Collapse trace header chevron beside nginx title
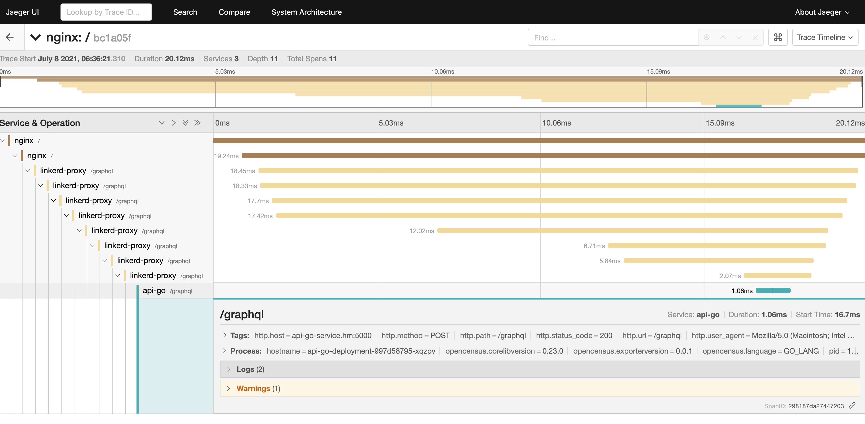This screenshot has height=424, width=865. pyautogui.click(x=35, y=37)
